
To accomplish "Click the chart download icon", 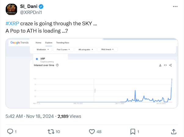I will [x=160, y=65].
